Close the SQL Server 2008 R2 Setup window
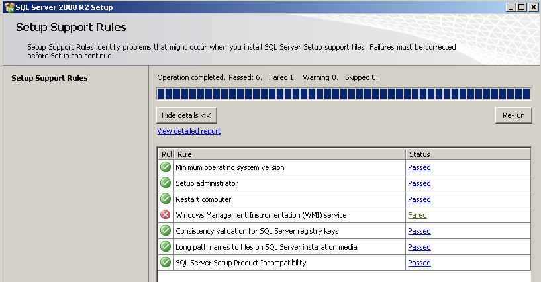 (532, 7)
